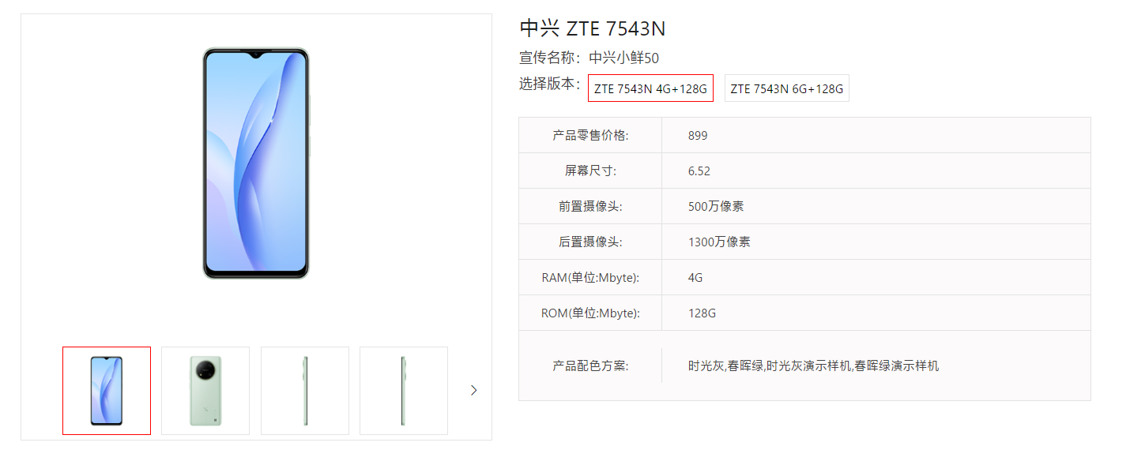The height and width of the screenshot is (450, 1130).
Task: Click front camera value 500万像素
Action: (x=716, y=206)
